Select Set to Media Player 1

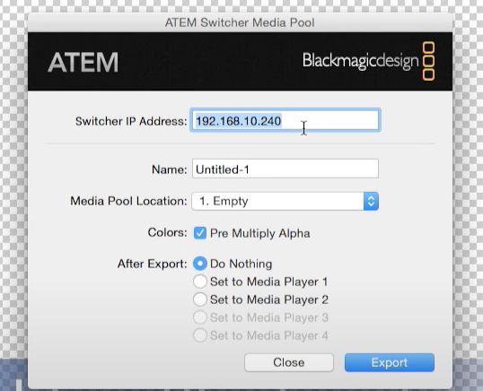pos(200,282)
